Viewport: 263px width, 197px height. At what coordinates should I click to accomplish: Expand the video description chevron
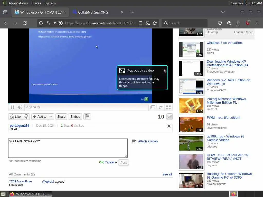point(169,126)
